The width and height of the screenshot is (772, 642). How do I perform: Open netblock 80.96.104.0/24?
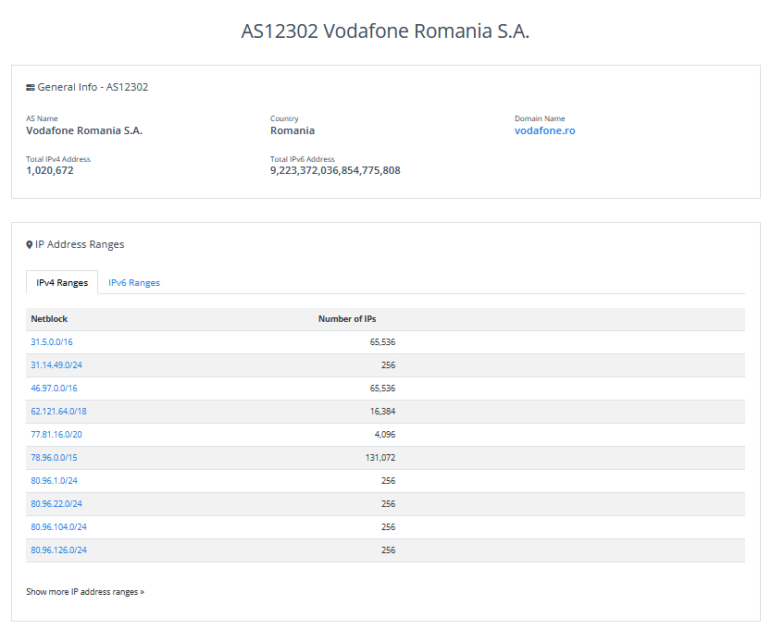(58, 527)
